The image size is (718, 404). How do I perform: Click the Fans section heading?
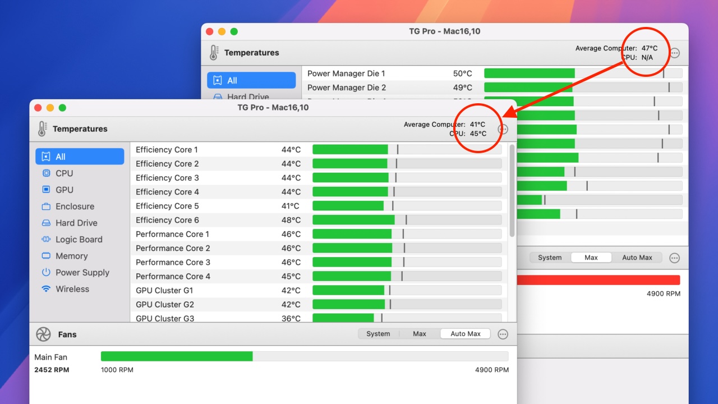pyautogui.click(x=67, y=334)
